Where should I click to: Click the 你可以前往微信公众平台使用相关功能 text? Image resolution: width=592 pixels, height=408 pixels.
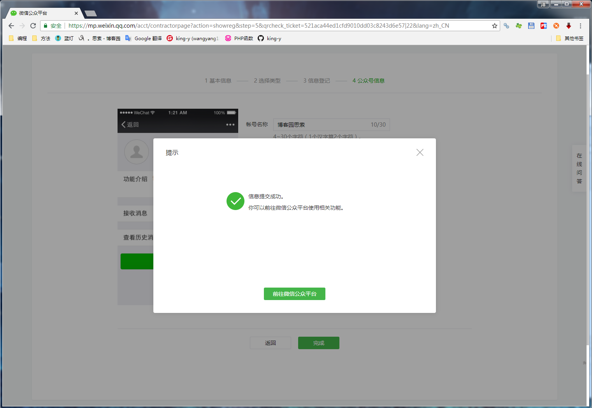tap(296, 208)
